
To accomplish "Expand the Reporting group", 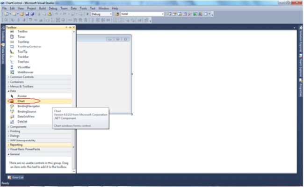I will click(8, 145).
